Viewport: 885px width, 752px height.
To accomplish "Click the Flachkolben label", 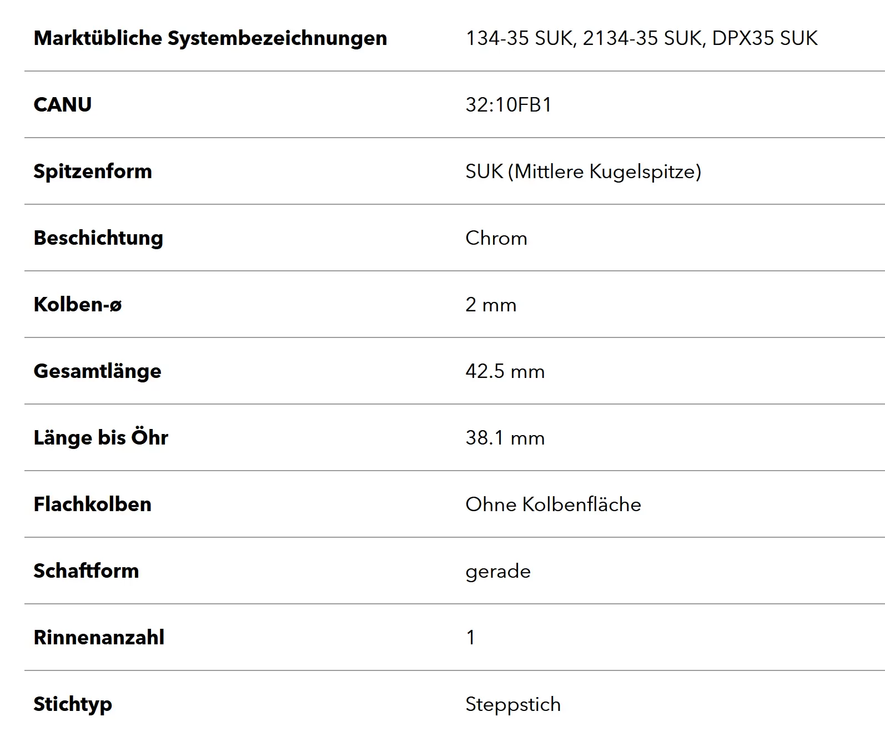I will (x=92, y=504).
